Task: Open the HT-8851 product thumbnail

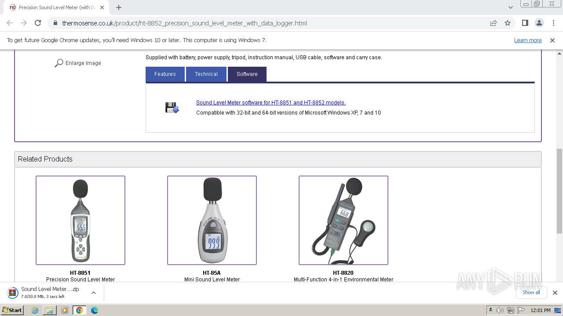Action: [x=80, y=220]
